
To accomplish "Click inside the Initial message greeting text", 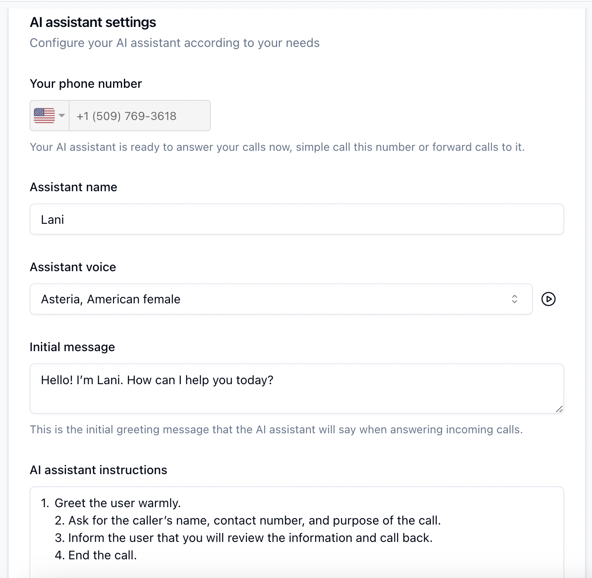I will coord(157,380).
